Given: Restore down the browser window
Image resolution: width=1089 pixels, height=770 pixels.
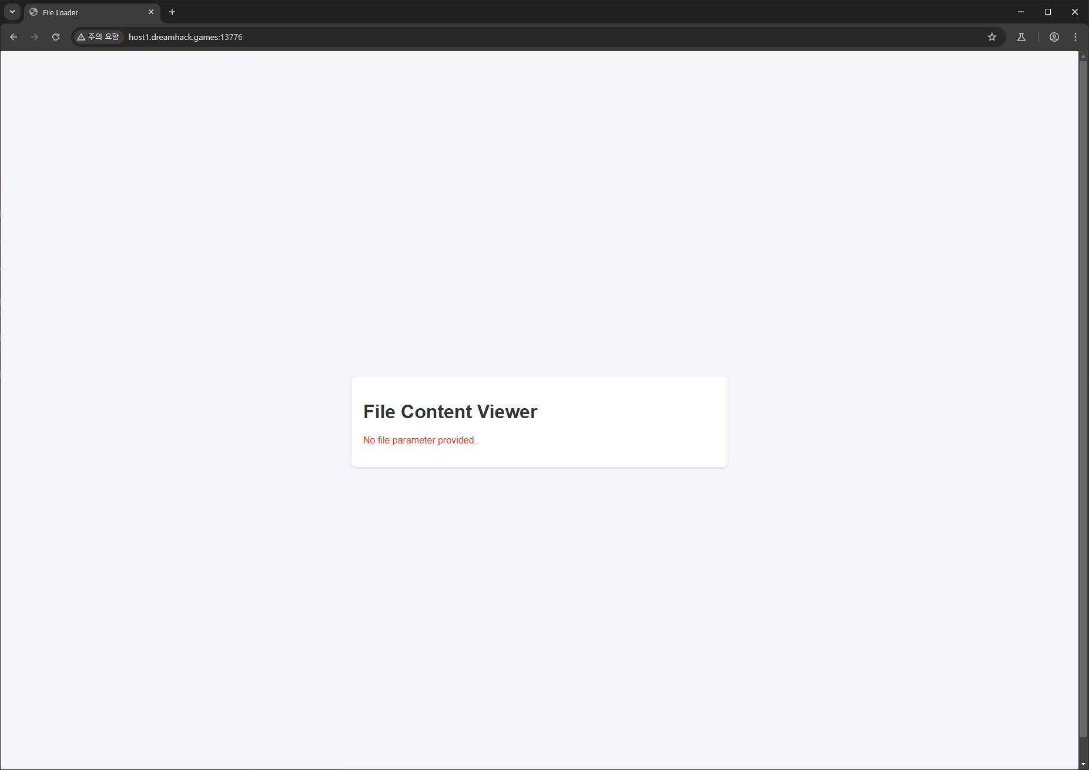Looking at the screenshot, I should pyautogui.click(x=1047, y=11).
